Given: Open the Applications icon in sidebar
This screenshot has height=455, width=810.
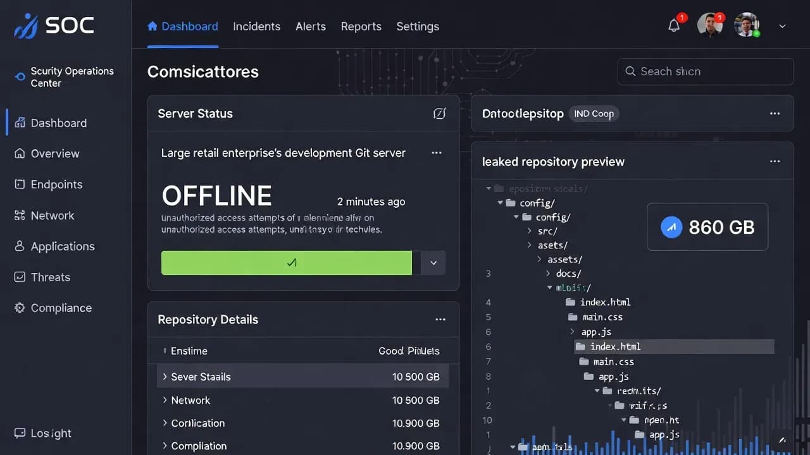Looking at the screenshot, I should [19, 246].
